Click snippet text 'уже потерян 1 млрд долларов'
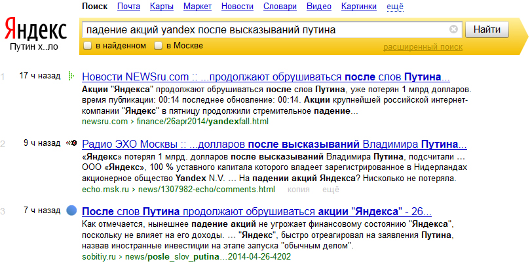The image size is (530, 270). 409,90
